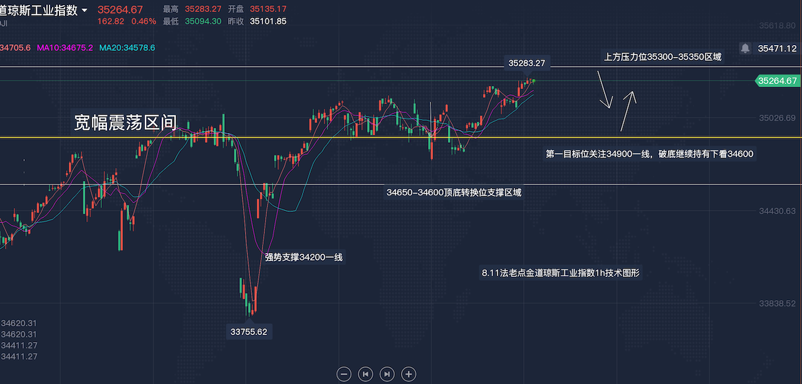Click the zoom out minus button
This screenshot has width=802, height=384.
[344, 374]
